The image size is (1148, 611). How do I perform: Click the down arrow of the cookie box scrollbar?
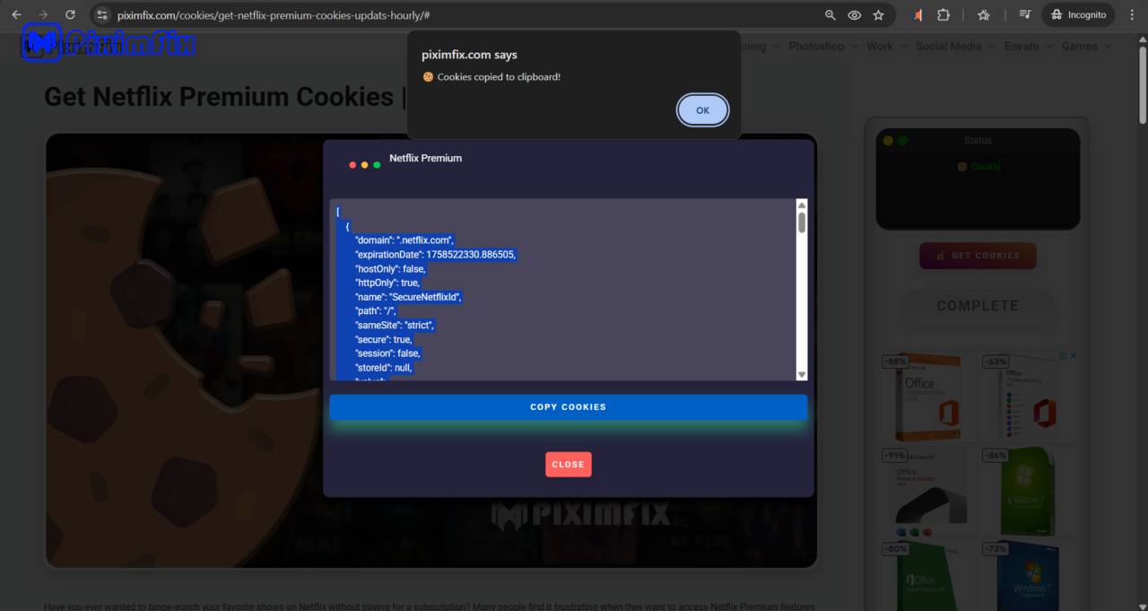tap(802, 374)
